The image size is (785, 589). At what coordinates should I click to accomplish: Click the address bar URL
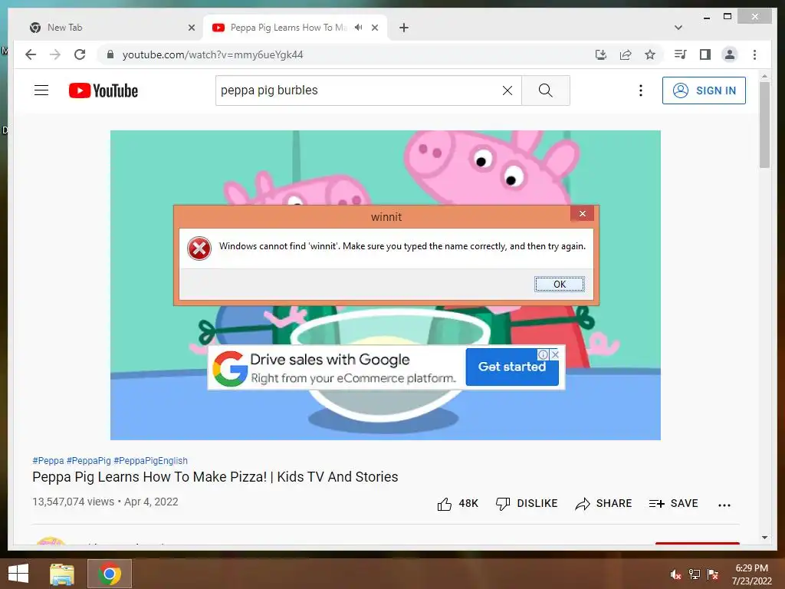213,54
